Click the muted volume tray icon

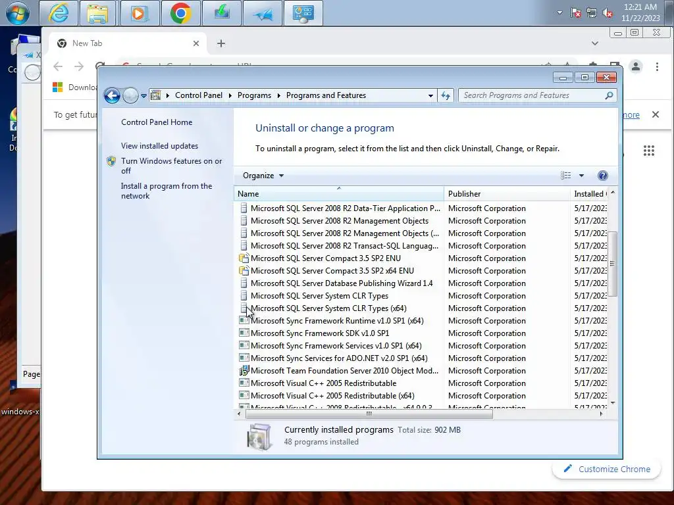tap(608, 13)
